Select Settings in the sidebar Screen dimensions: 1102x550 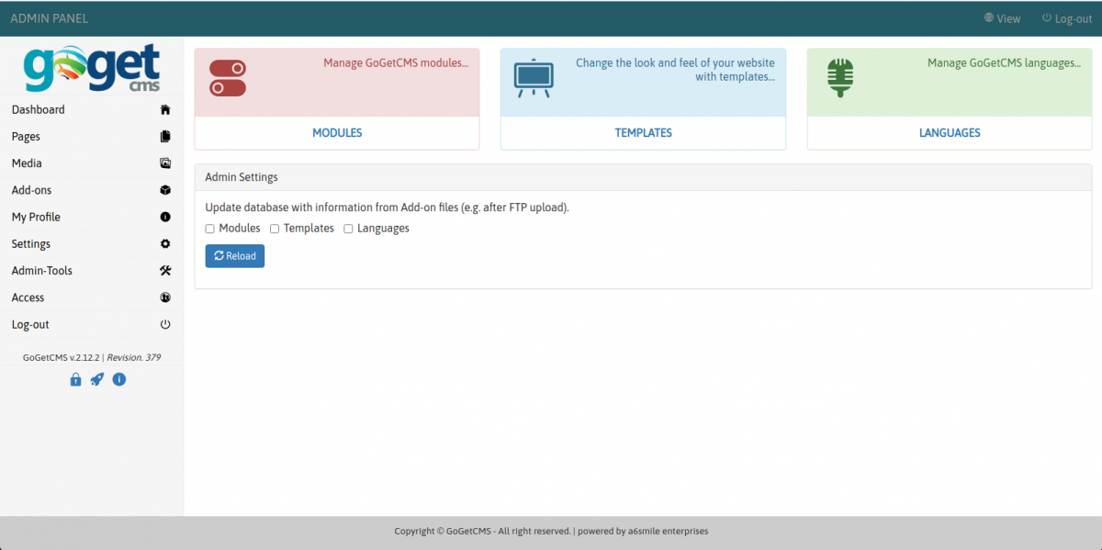[31, 244]
